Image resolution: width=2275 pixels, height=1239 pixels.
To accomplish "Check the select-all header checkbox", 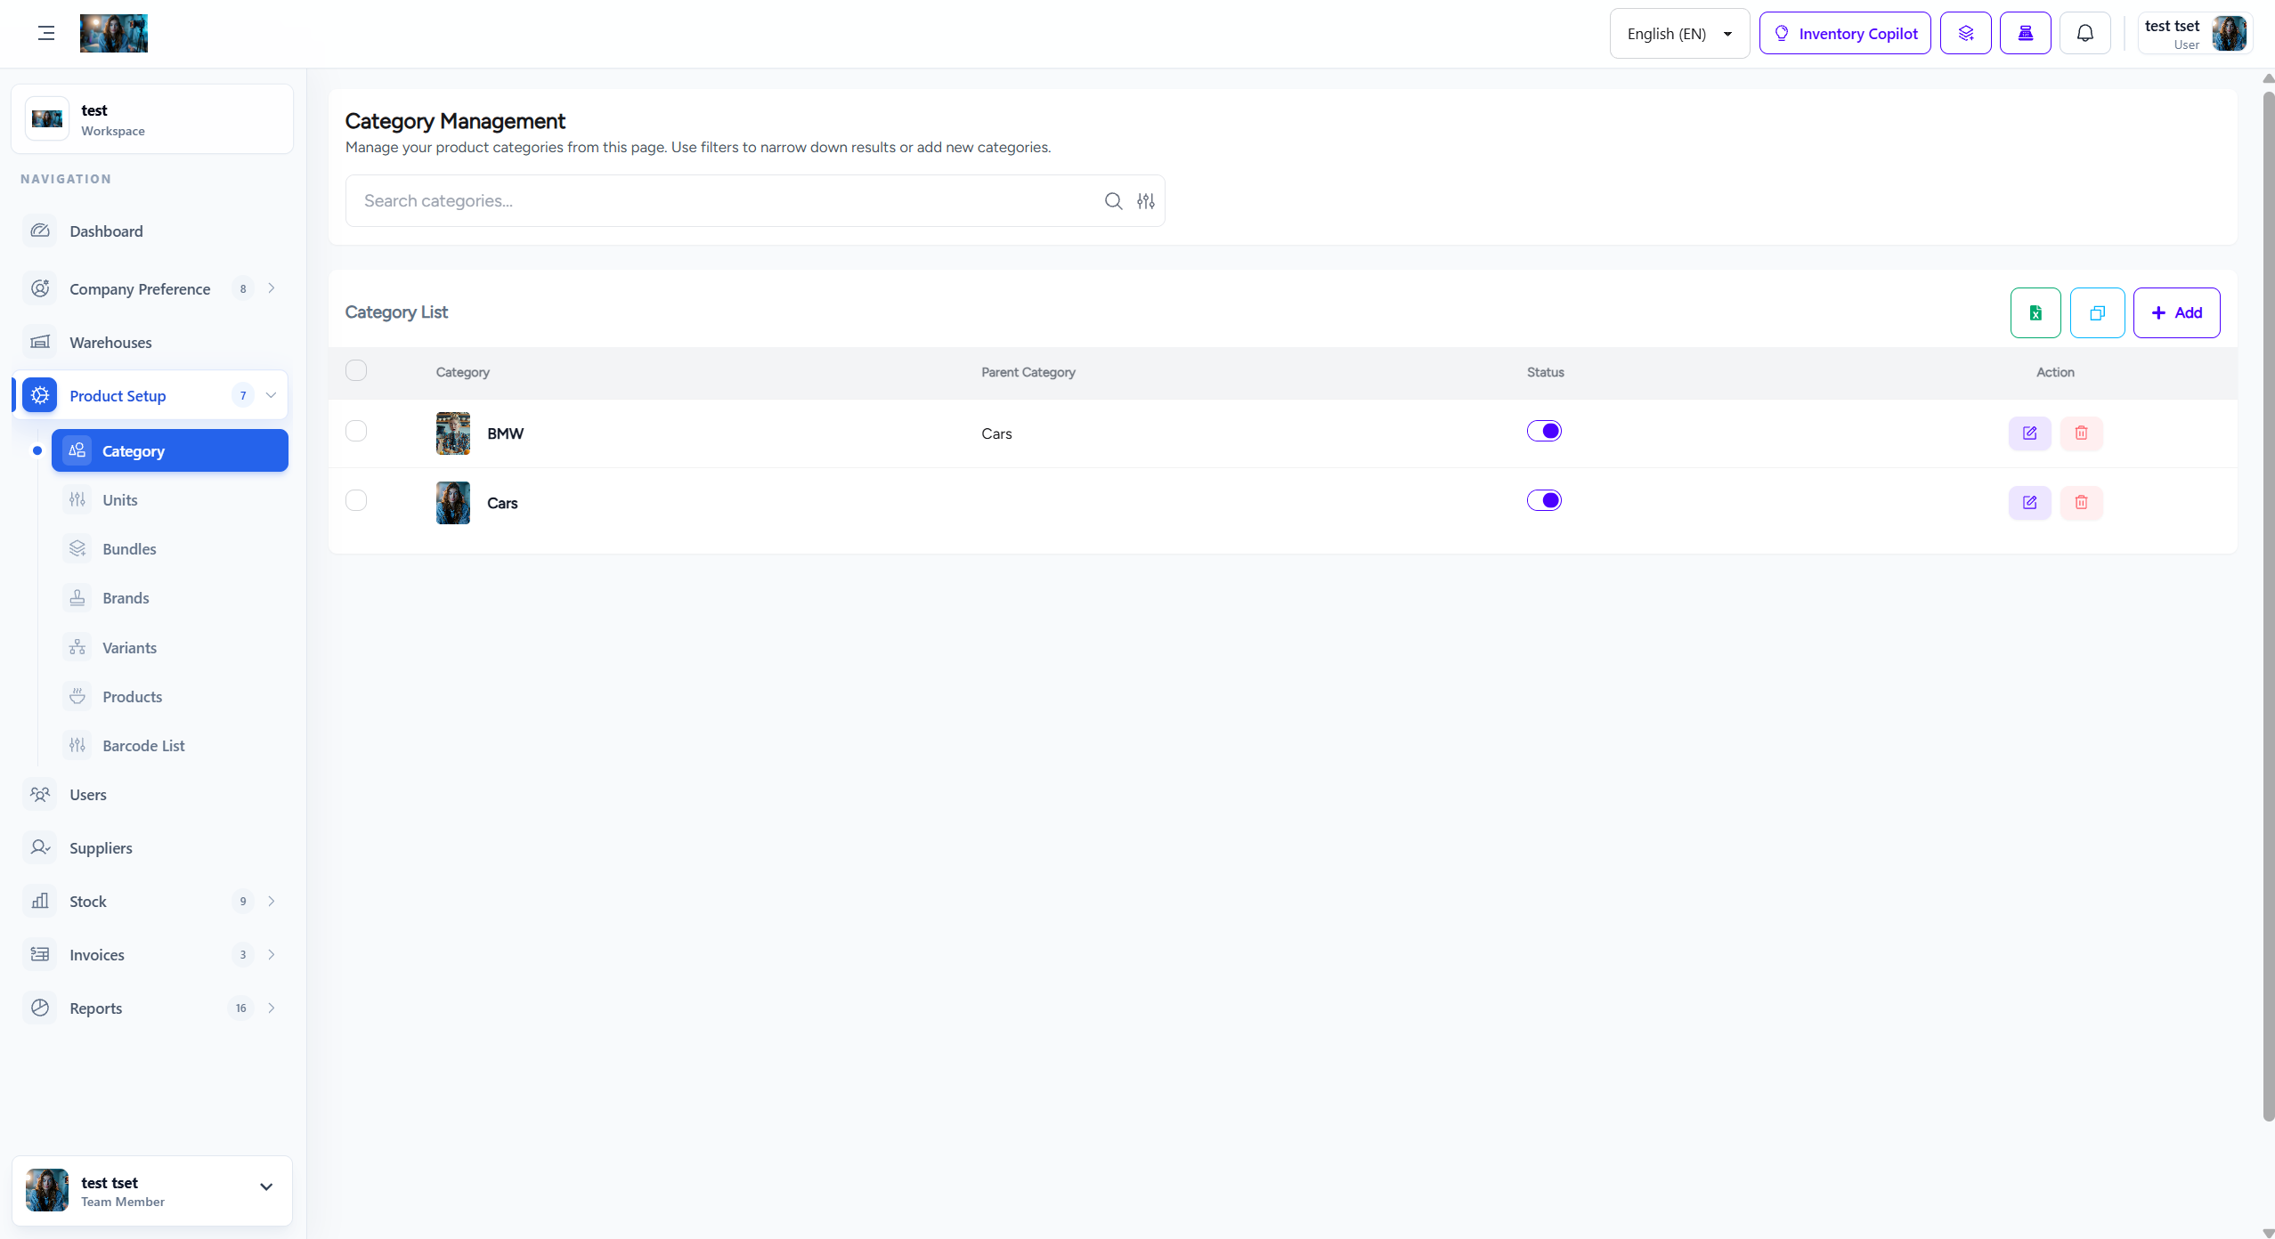I will (x=356, y=370).
